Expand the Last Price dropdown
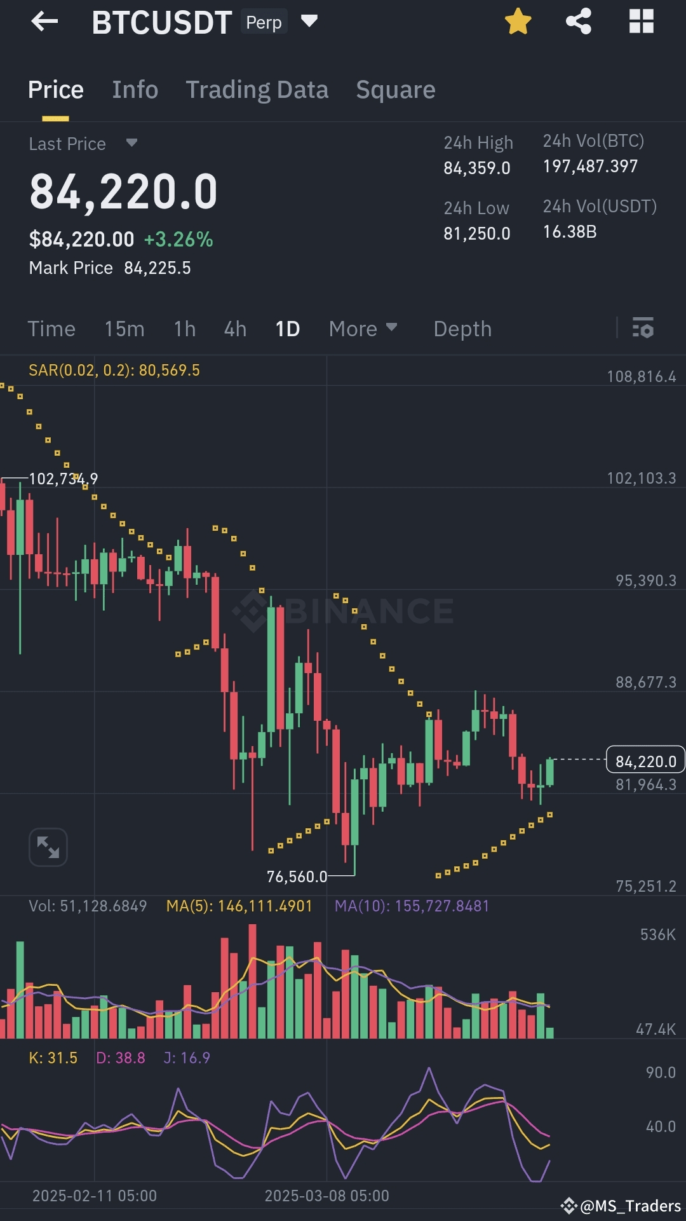686x1221 pixels. click(131, 144)
